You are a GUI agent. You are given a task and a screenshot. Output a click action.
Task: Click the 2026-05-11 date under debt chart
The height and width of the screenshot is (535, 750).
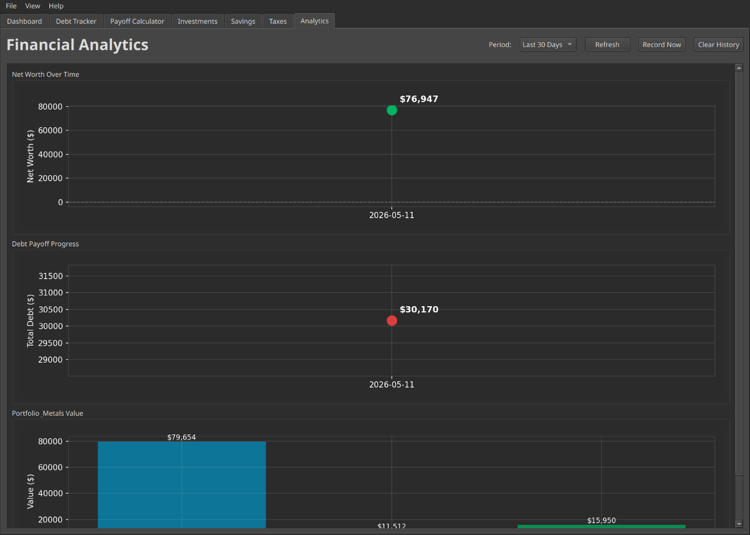click(x=392, y=385)
